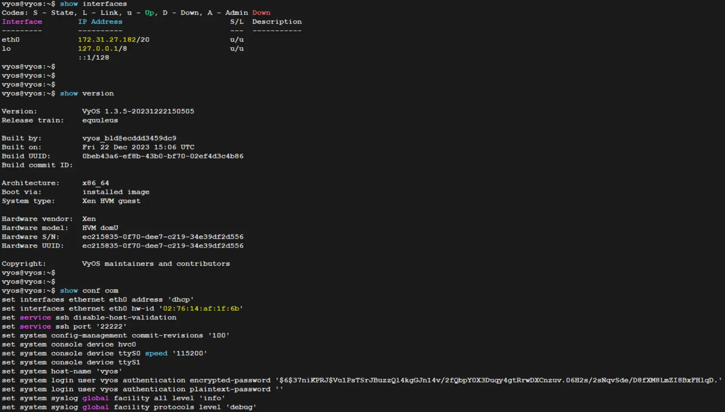Image resolution: width=725 pixels, height=412 pixels.
Task: Select the syslog protocols level 'debug' line
Action: click(x=129, y=407)
